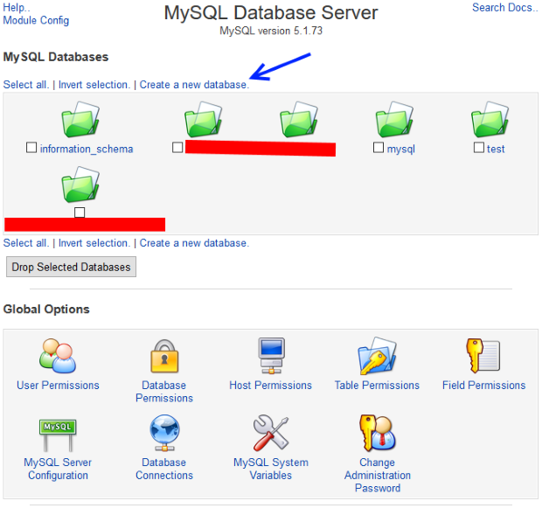This screenshot has height=508, width=542.
Task: Open the Host Permissions text link
Action: (271, 386)
